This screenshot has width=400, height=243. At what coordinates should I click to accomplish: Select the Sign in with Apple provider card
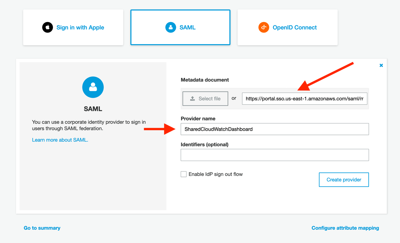(73, 27)
